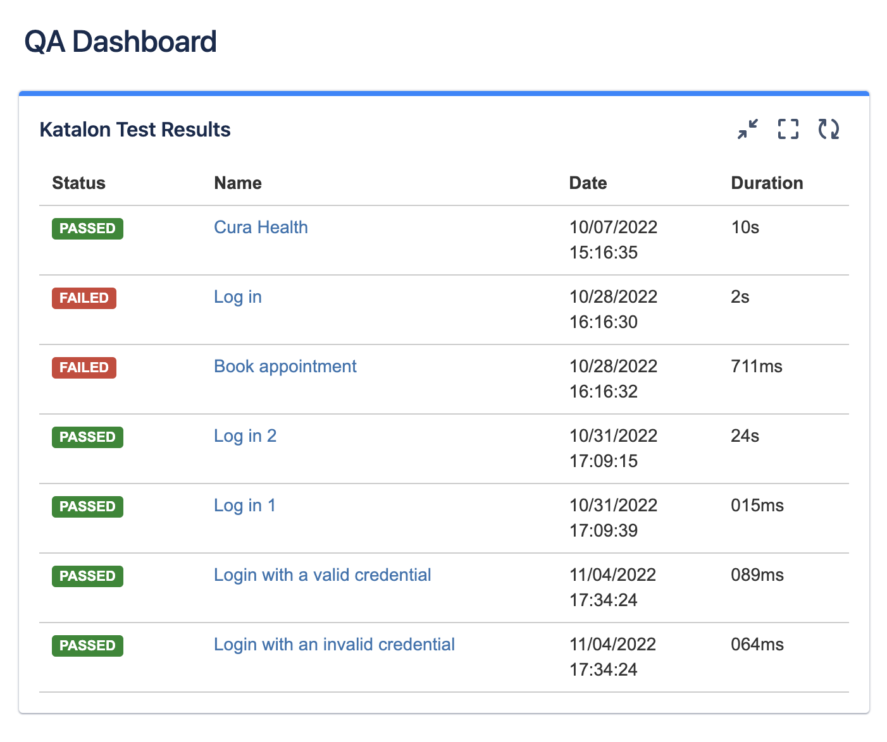Image resolution: width=887 pixels, height=742 pixels.
Task: Open Login with an invalid credential test
Action: (x=334, y=644)
